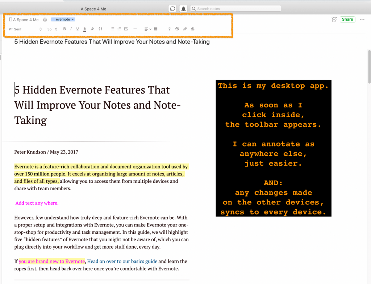Click the camera snapshot icon
Image resolution: width=371 pixels, height=284 pixels.
click(x=177, y=29)
